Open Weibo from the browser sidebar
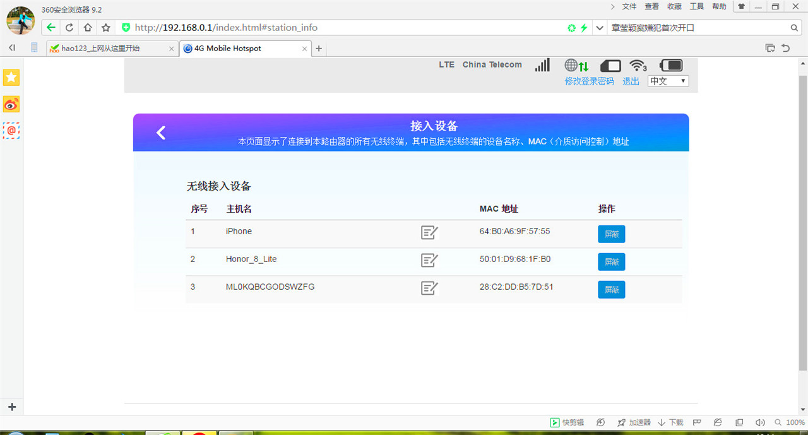Viewport: 808px width, 435px height. 11,104
